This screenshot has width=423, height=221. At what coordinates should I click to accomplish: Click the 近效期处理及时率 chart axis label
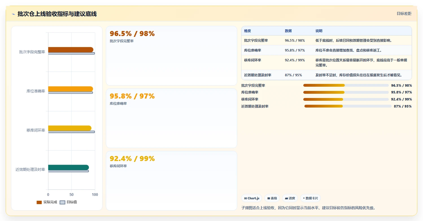30,169
